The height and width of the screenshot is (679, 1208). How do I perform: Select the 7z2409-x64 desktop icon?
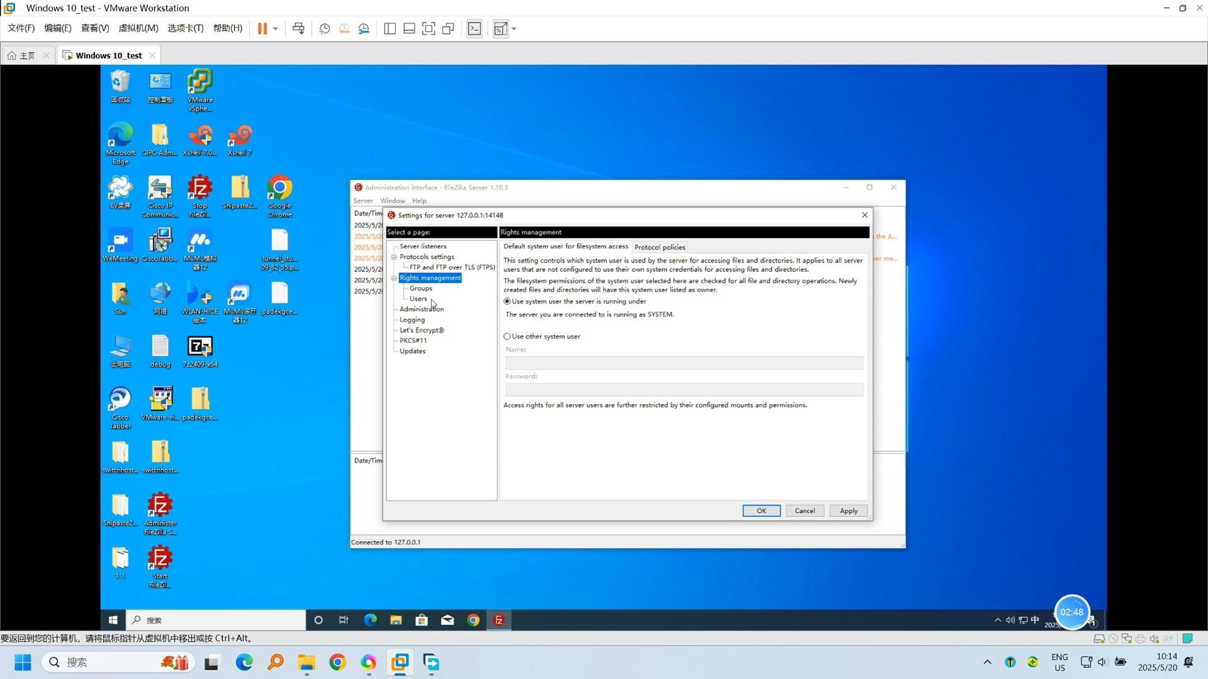(x=200, y=351)
